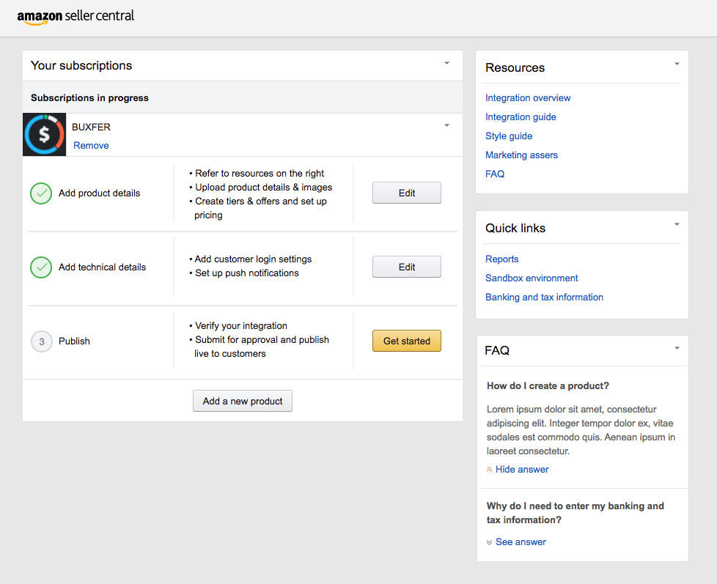Collapse the Your subscriptions panel arrow
The height and width of the screenshot is (584, 717).
coord(446,63)
